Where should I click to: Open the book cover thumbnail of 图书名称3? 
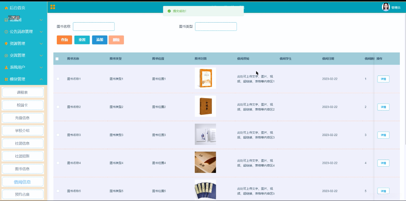click(x=205, y=134)
